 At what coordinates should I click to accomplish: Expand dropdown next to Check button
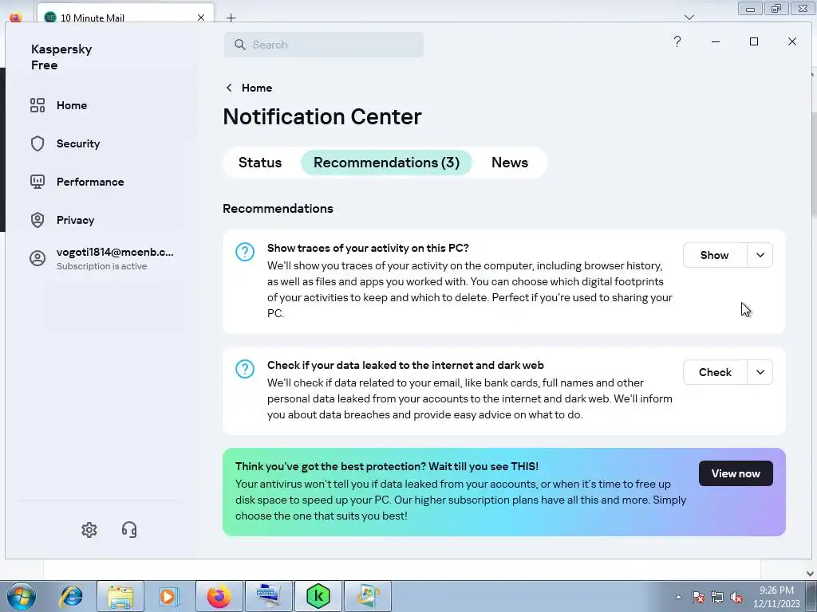(760, 372)
